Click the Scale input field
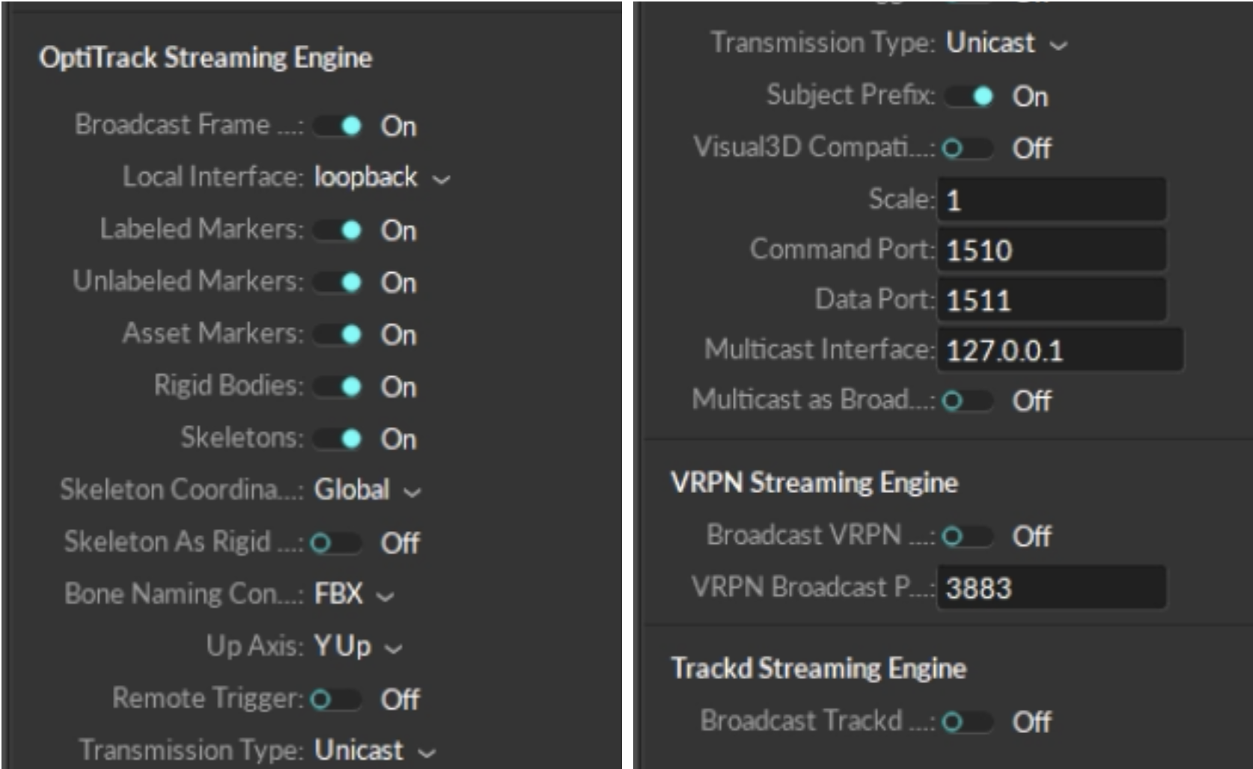 [1051, 200]
